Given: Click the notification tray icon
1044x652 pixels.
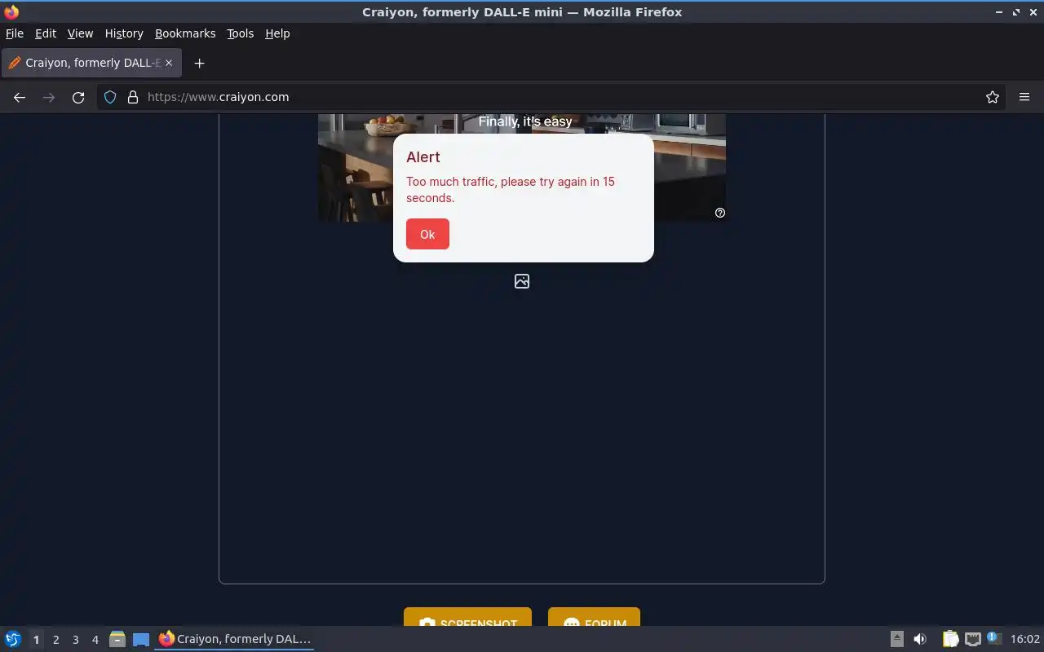Looking at the screenshot, I should point(993,638).
